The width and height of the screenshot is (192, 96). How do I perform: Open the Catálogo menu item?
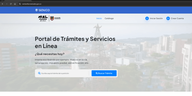[x=109, y=18]
